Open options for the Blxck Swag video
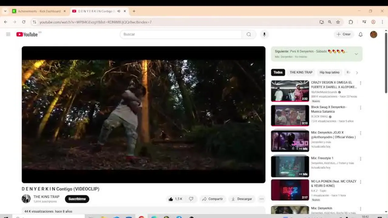This screenshot has width=388, height=218. pyautogui.click(x=361, y=108)
